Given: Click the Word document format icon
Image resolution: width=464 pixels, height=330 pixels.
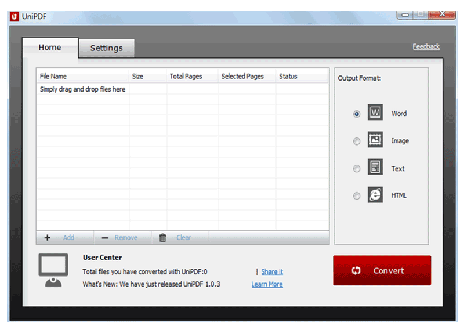Looking at the screenshot, I should pos(375,112).
